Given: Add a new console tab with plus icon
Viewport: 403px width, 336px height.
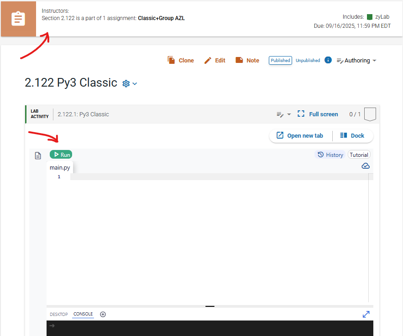Looking at the screenshot, I should (x=103, y=314).
